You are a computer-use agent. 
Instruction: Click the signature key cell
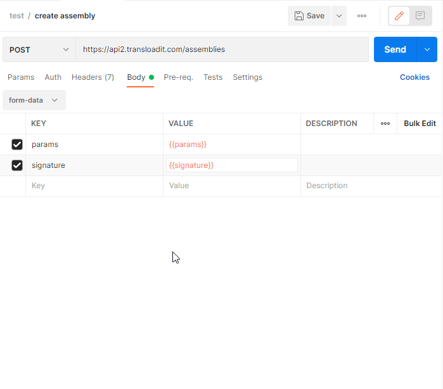point(94,165)
